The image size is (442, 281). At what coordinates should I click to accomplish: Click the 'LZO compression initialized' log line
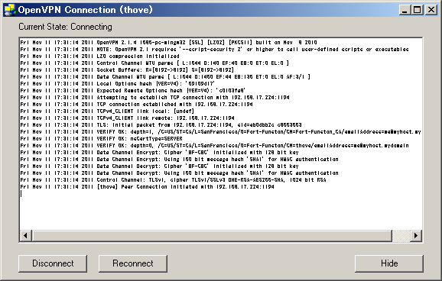[99, 56]
